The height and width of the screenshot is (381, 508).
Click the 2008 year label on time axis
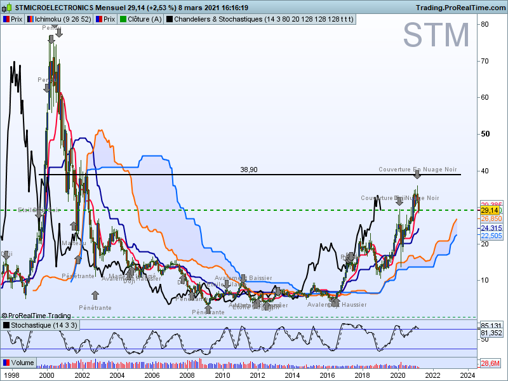[187, 375]
